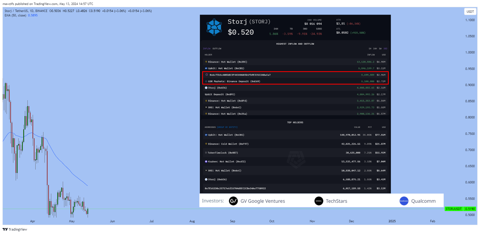Select the Upbit Deposit (0x8FE) row
The height and width of the screenshot is (234, 480).
coord(295,94)
